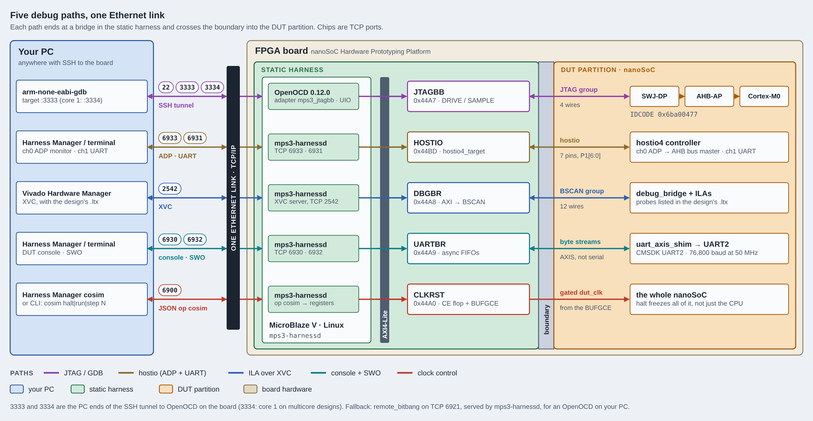
Task: Select the whole nanoSoC box
Action: point(709,299)
